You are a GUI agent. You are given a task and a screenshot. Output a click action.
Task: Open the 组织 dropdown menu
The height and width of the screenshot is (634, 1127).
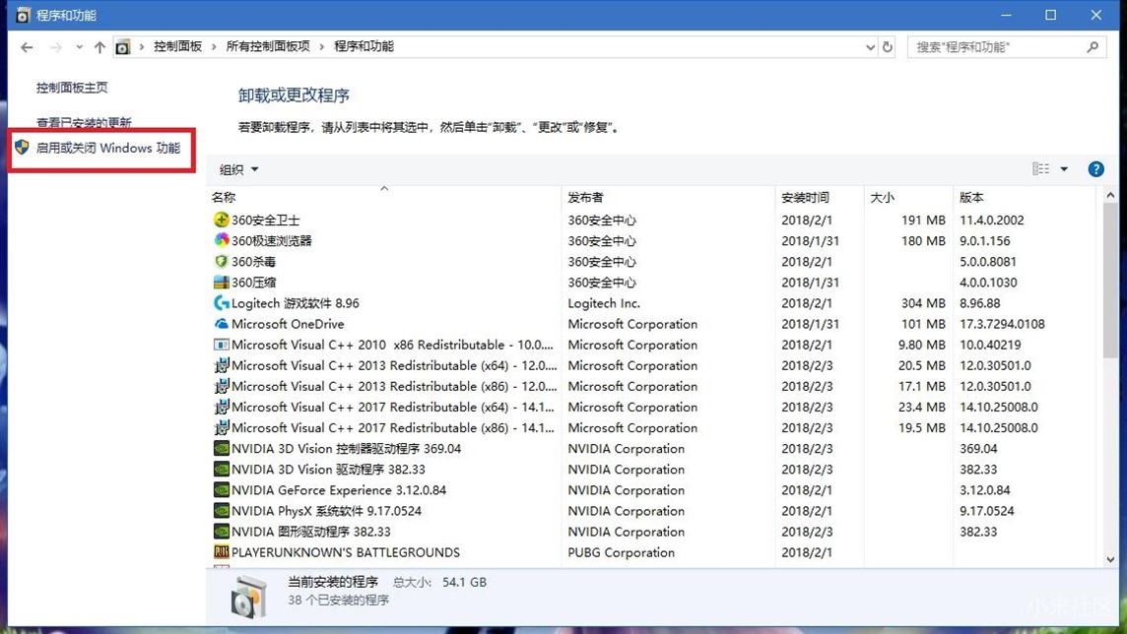238,169
